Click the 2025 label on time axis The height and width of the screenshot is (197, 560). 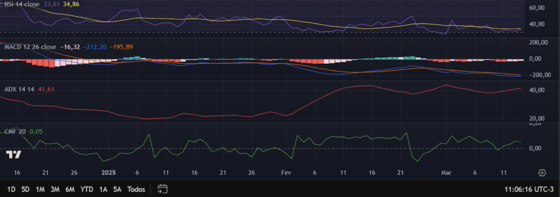(x=109, y=173)
